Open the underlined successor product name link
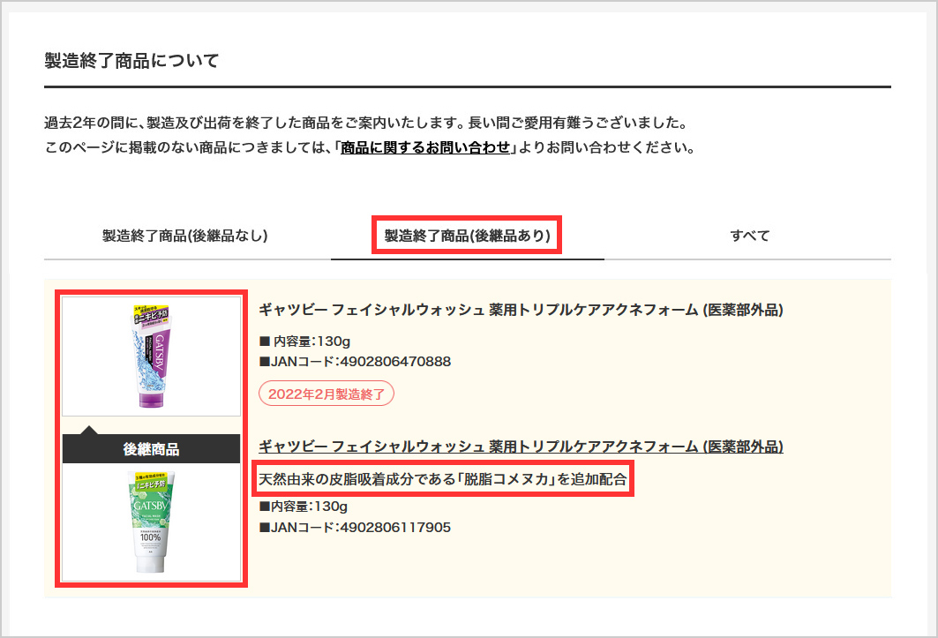 click(x=521, y=447)
